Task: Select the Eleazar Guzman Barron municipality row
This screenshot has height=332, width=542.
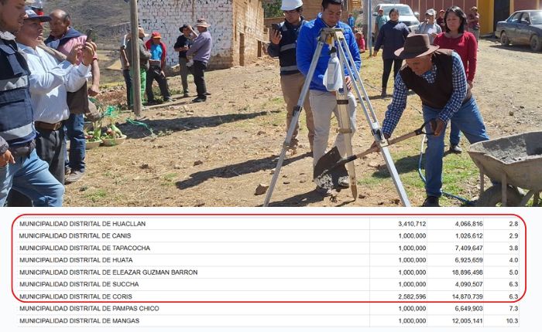Action: (268, 273)
